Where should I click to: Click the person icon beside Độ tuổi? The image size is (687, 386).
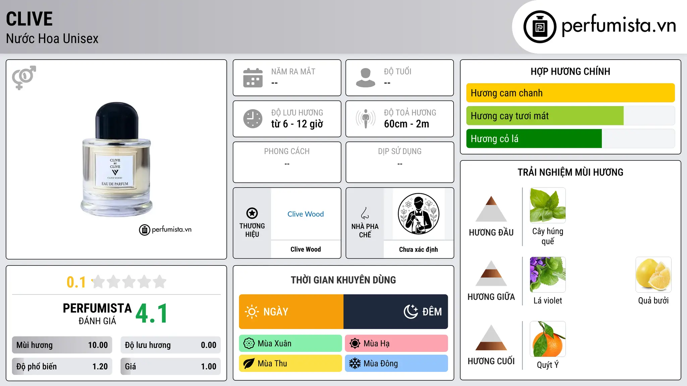[x=366, y=78]
